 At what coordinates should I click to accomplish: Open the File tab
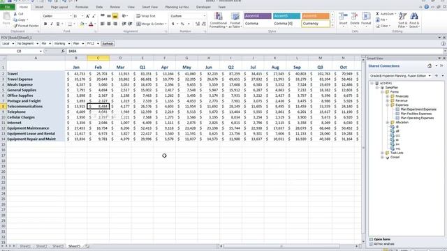[8, 7]
